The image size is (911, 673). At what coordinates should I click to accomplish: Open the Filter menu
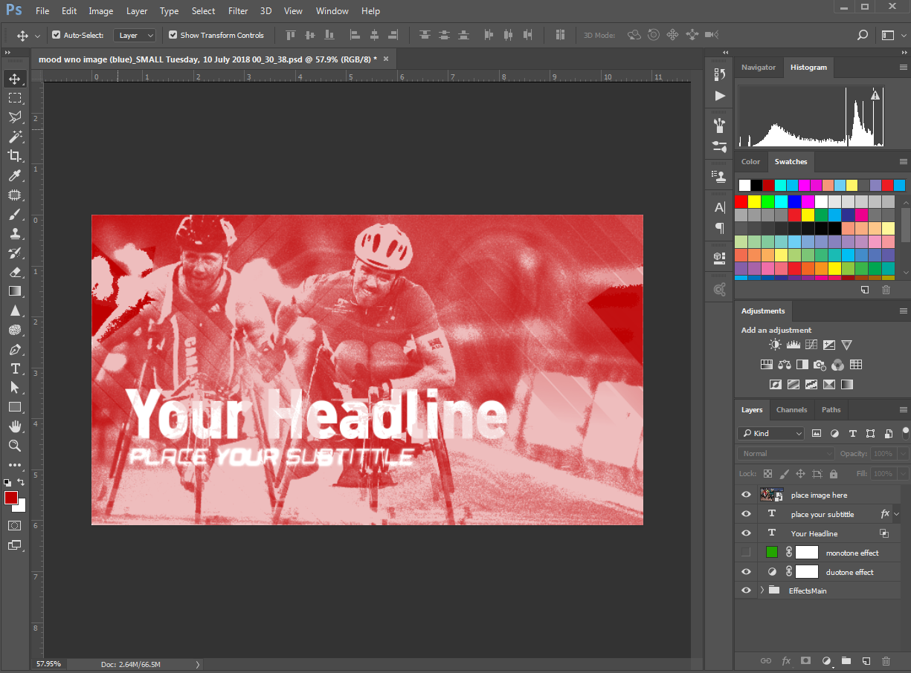[x=238, y=11]
